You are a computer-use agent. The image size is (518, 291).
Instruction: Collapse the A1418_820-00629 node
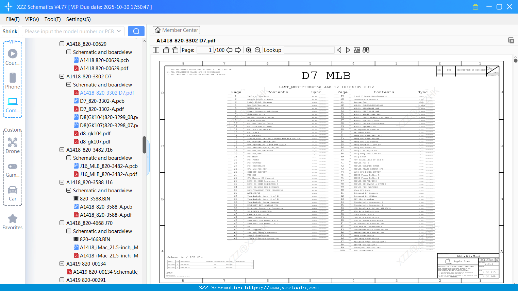(x=62, y=44)
